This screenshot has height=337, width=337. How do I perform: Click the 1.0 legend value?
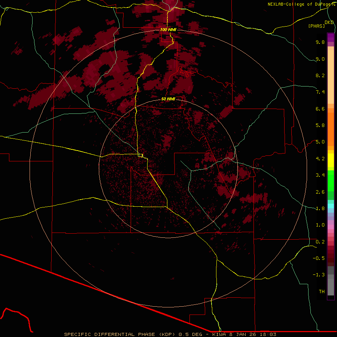[320, 225]
